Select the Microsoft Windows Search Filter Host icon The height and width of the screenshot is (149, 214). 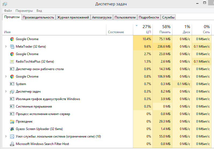click(12, 144)
